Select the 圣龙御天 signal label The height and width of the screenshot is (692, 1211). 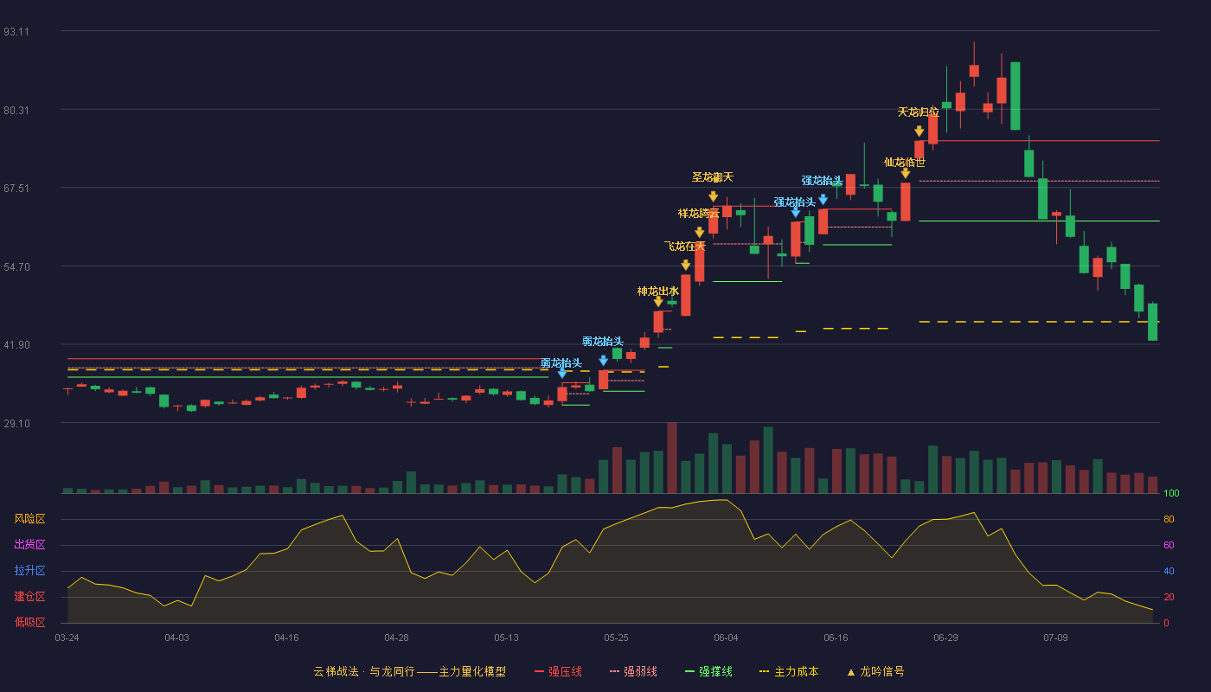pos(713,177)
